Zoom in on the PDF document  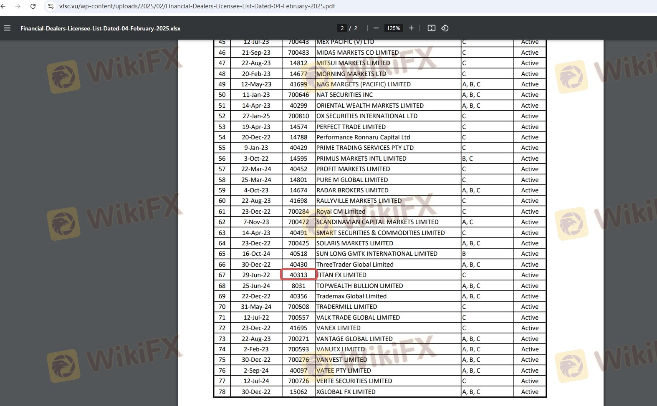tap(411, 28)
